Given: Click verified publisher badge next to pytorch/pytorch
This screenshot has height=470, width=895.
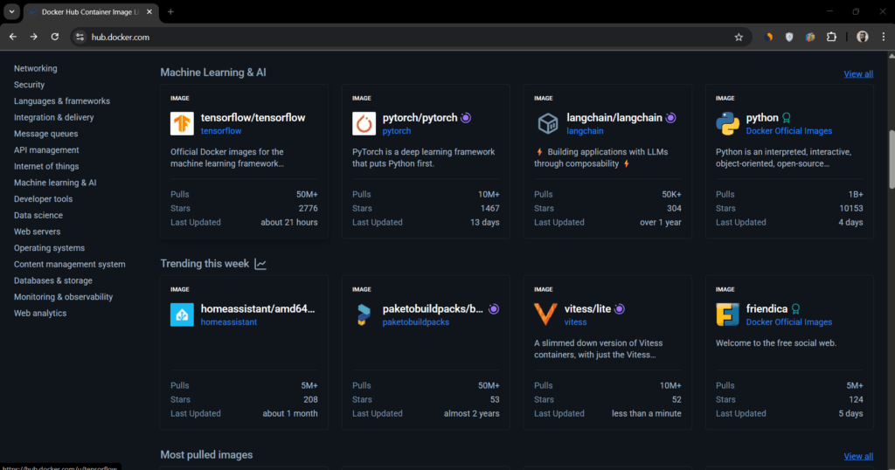Looking at the screenshot, I should (x=466, y=117).
